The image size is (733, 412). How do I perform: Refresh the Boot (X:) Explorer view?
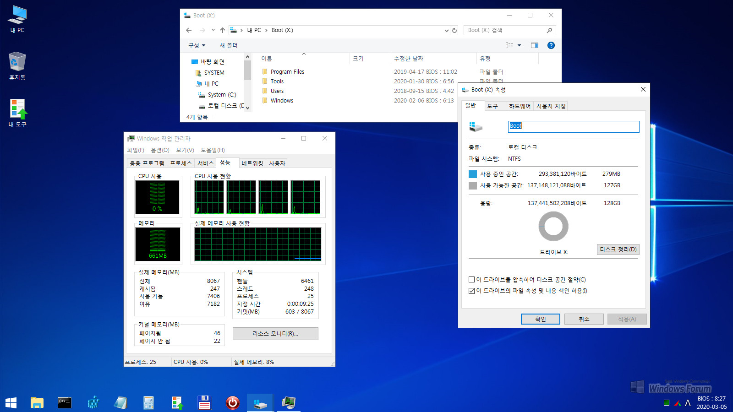tap(454, 30)
